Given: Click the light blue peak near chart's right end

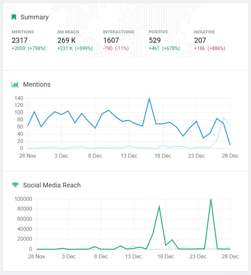Looking at the screenshot, I should (x=224, y=118).
